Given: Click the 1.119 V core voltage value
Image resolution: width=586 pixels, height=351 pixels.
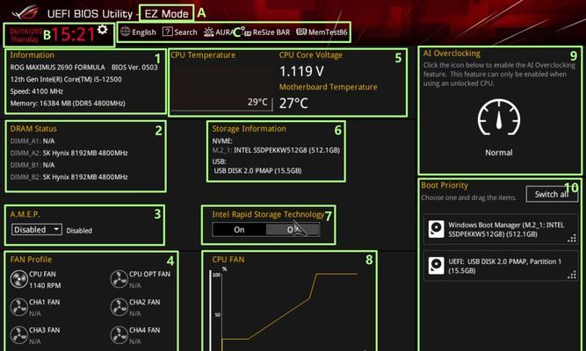Looking at the screenshot, I should coord(301,71).
